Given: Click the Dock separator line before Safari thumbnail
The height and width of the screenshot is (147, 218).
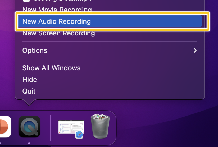Looking at the screenshot, I should tap(51, 128).
